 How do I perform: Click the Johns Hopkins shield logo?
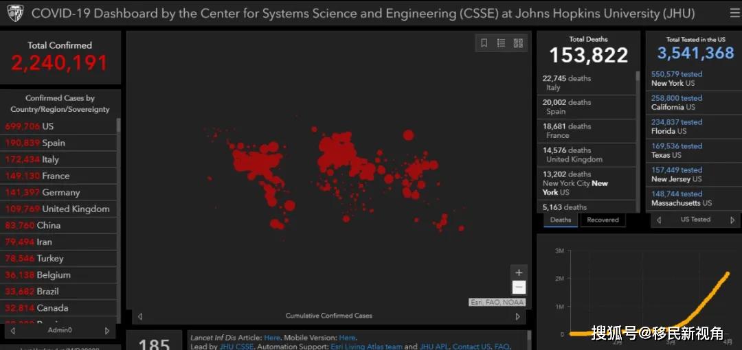tap(16, 14)
